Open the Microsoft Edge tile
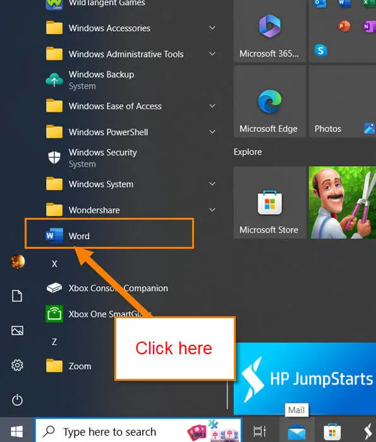 [x=270, y=102]
